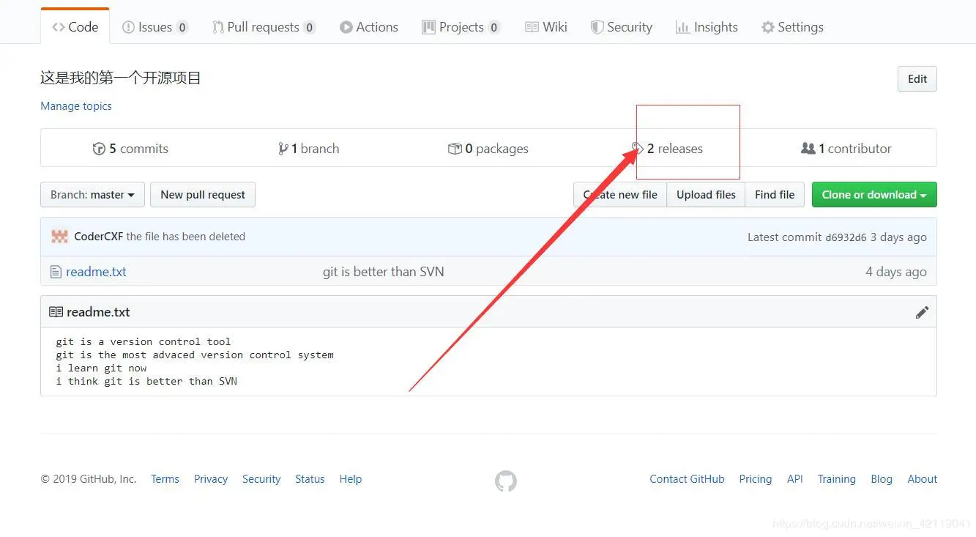
Task: Open the footer Training link
Action: 837,479
